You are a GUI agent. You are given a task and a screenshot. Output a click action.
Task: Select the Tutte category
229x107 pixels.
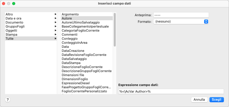pyautogui.click(x=10, y=38)
